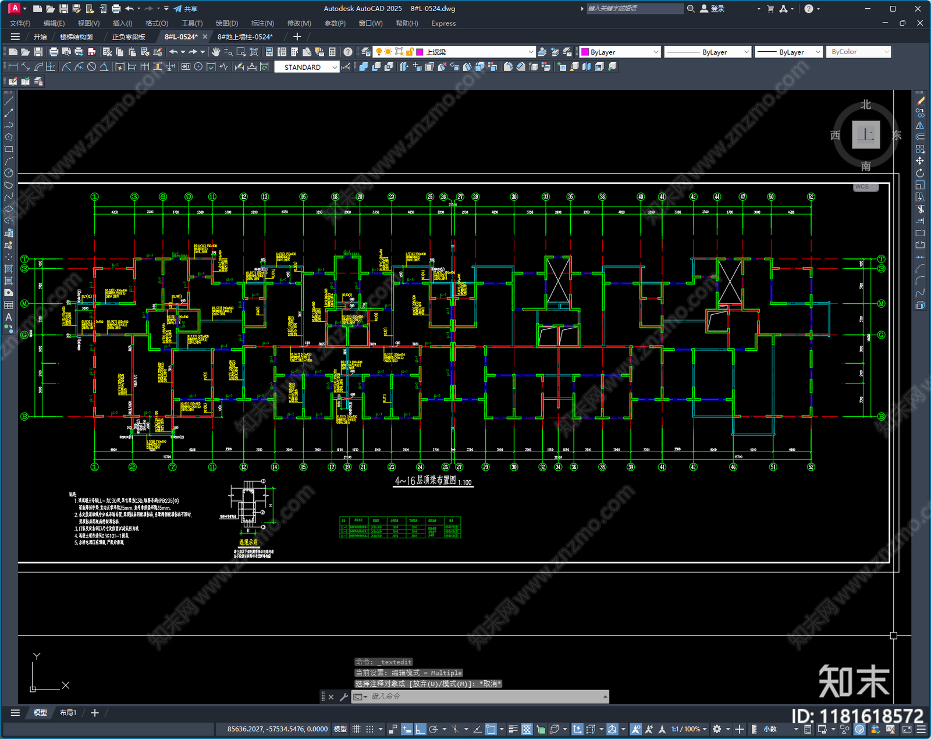
Task: Toggle polar tracking in status bar
Action: (x=433, y=729)
